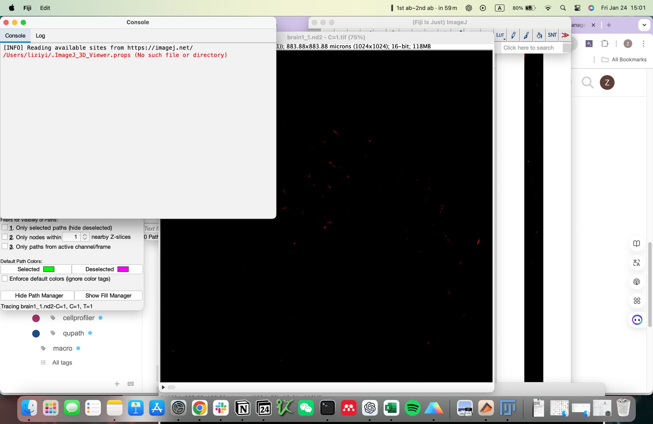Screen dimensions: 653x424
Task: Click the SNT toolbar button
Action: (552, 35)
